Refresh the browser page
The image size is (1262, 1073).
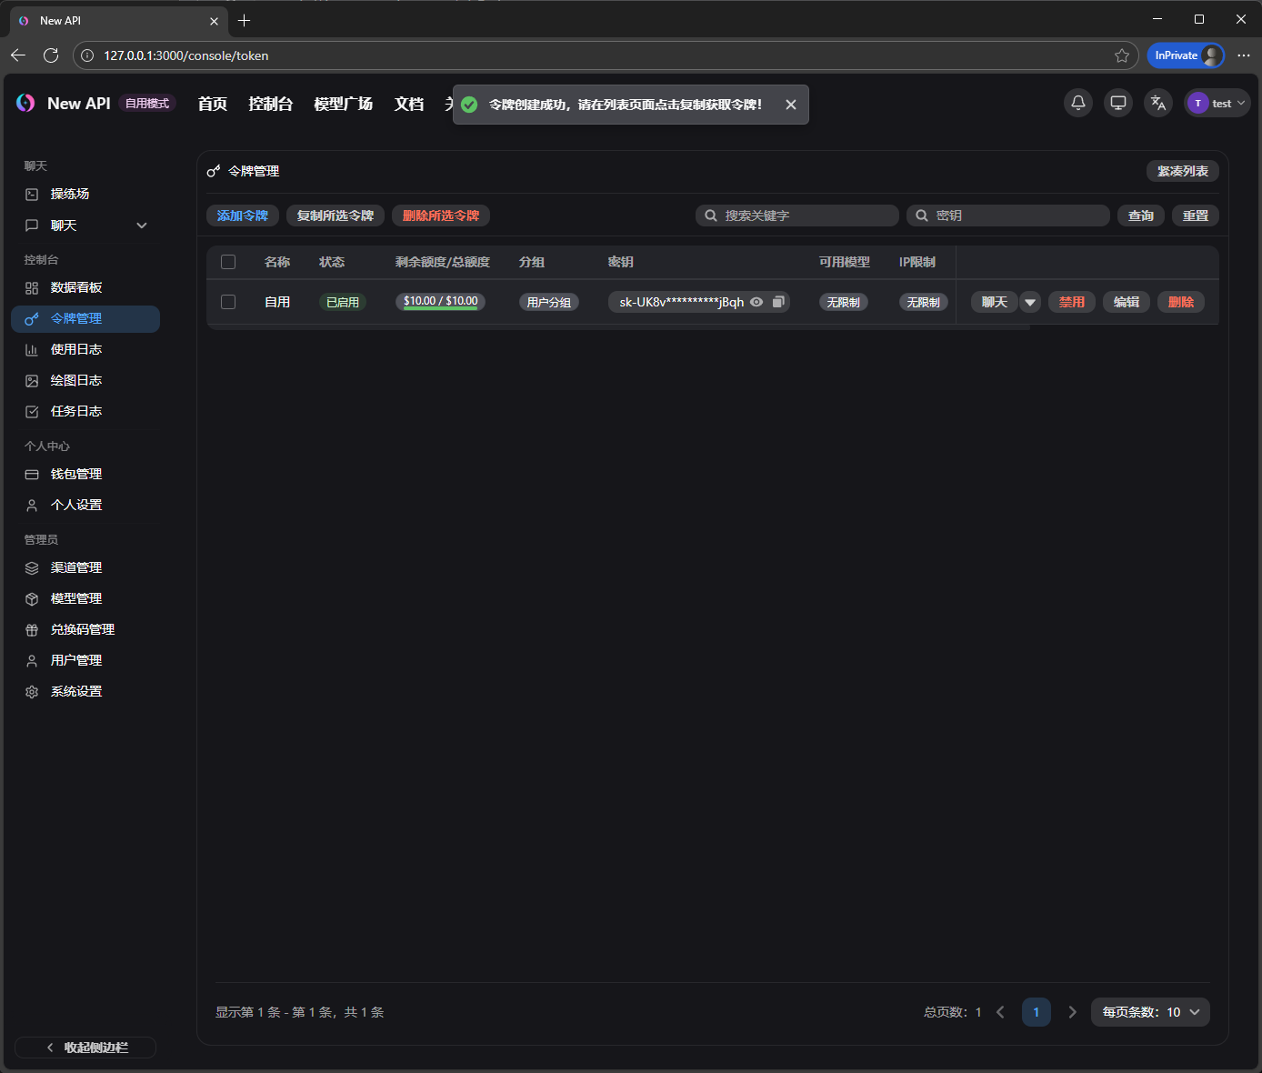51,55
